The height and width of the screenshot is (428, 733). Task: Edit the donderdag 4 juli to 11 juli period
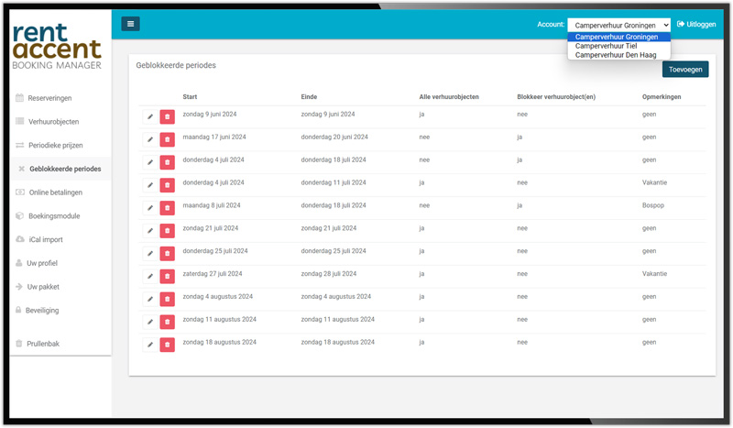point(150,185)
